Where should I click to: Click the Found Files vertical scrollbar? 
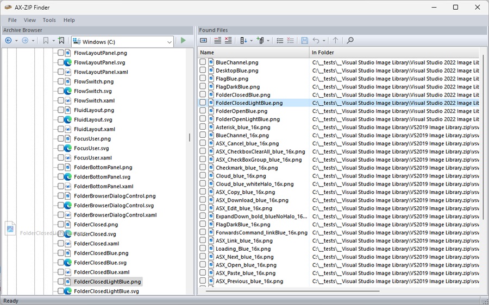483,137
